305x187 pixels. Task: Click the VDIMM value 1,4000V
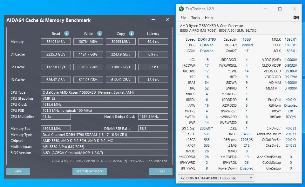click(291, 83)
